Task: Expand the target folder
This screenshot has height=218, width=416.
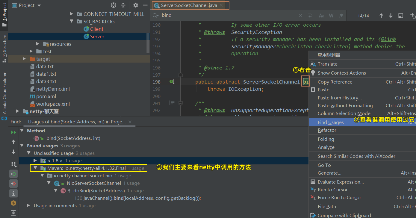Action: 24,59
